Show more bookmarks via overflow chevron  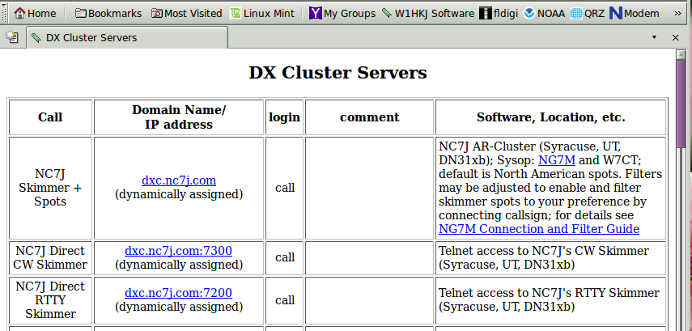click(x=678, y=14)
